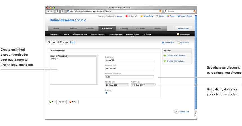Open the Release Date calendar picker
The height and width of the screenshot is (126, 242).
(x=128, y=84)
